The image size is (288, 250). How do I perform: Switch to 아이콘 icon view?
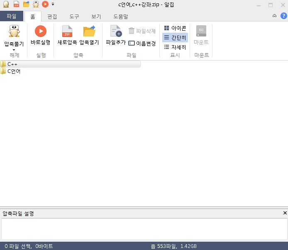coord(175,28)
